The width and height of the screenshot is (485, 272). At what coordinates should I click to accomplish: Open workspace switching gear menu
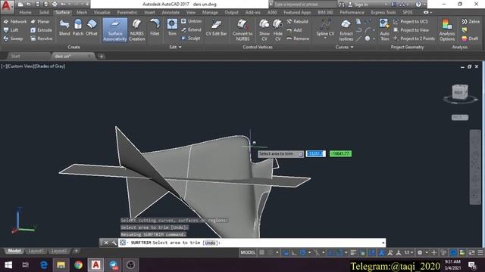(420, 252)
